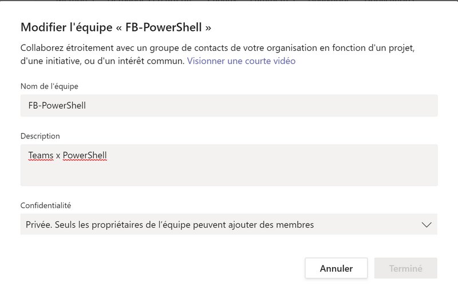This screenshot has height=298, width=458.
Task: Click the Confidentialité label
Action: (x=46, y=205)
